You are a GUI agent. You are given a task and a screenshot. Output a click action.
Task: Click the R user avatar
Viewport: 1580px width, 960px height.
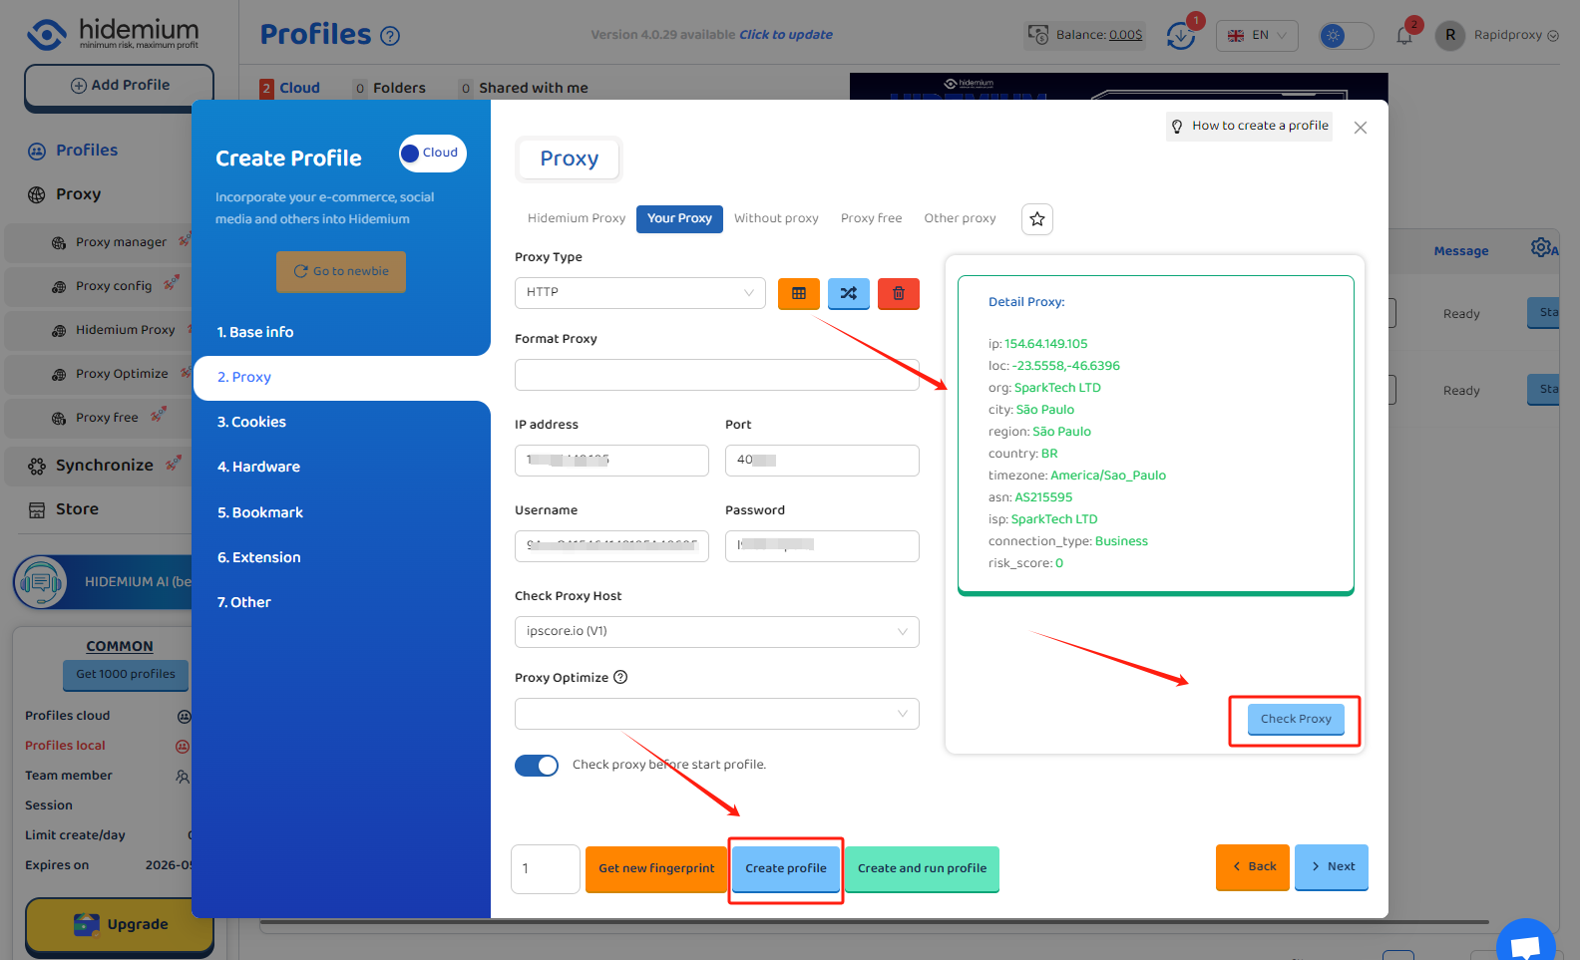click(x=1450, y=35)
